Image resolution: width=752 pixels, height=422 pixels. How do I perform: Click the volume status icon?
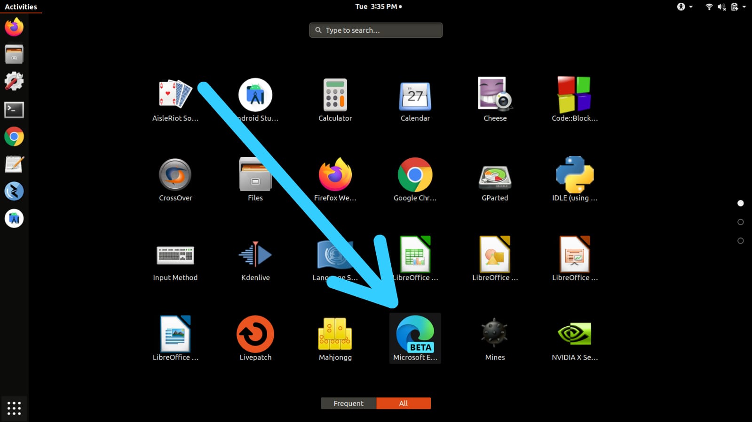pyautogui.click(x=721, y=7)
